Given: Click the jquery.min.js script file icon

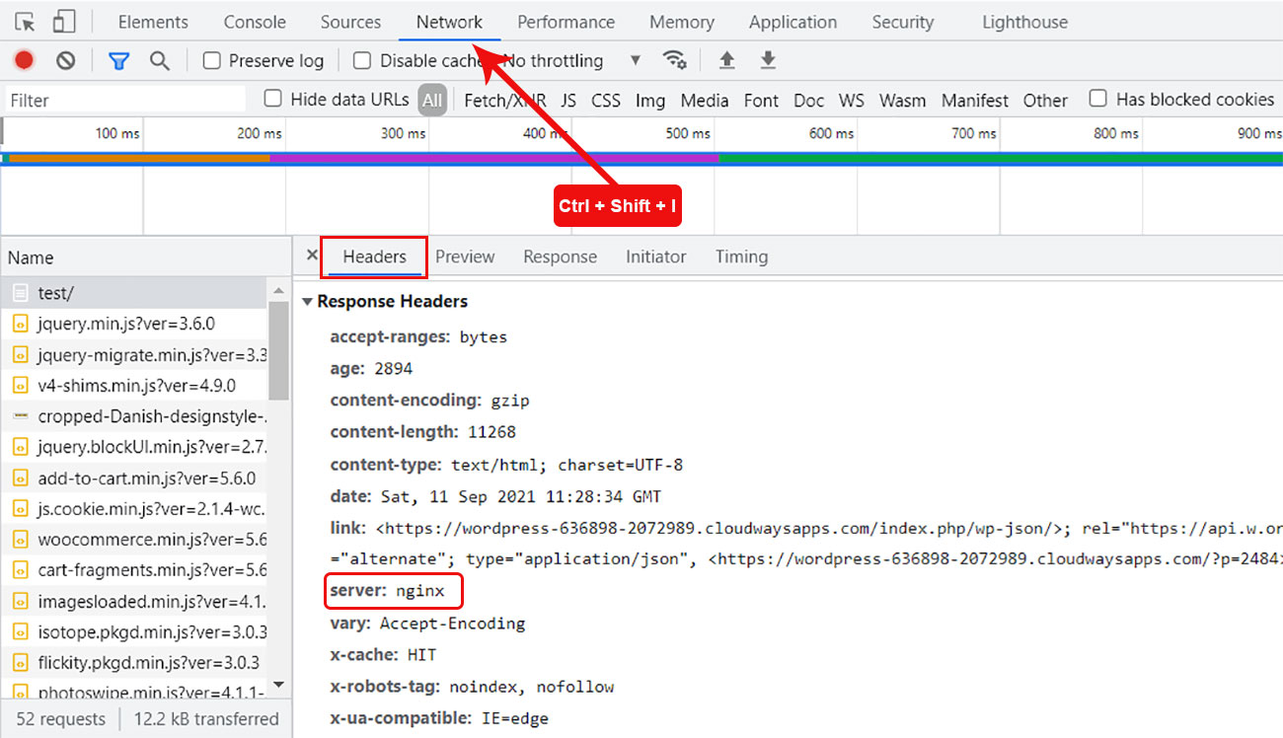Looking at the screenshot, I should coord(21,324).
